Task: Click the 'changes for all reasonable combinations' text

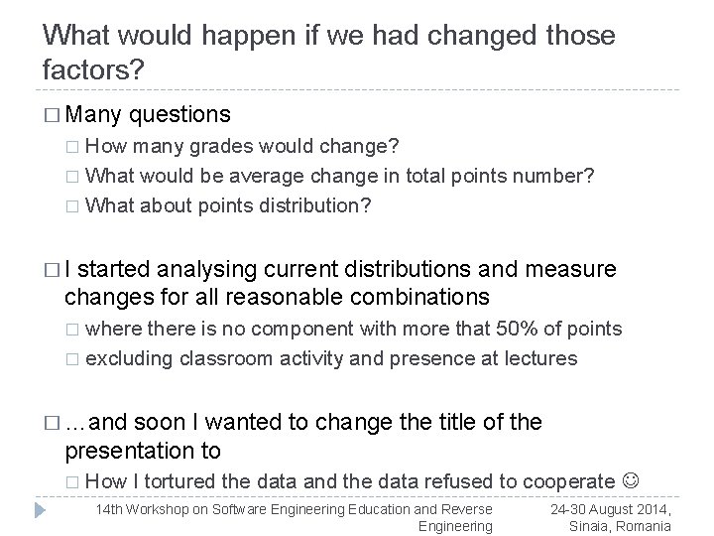Action: pos(277,297)
